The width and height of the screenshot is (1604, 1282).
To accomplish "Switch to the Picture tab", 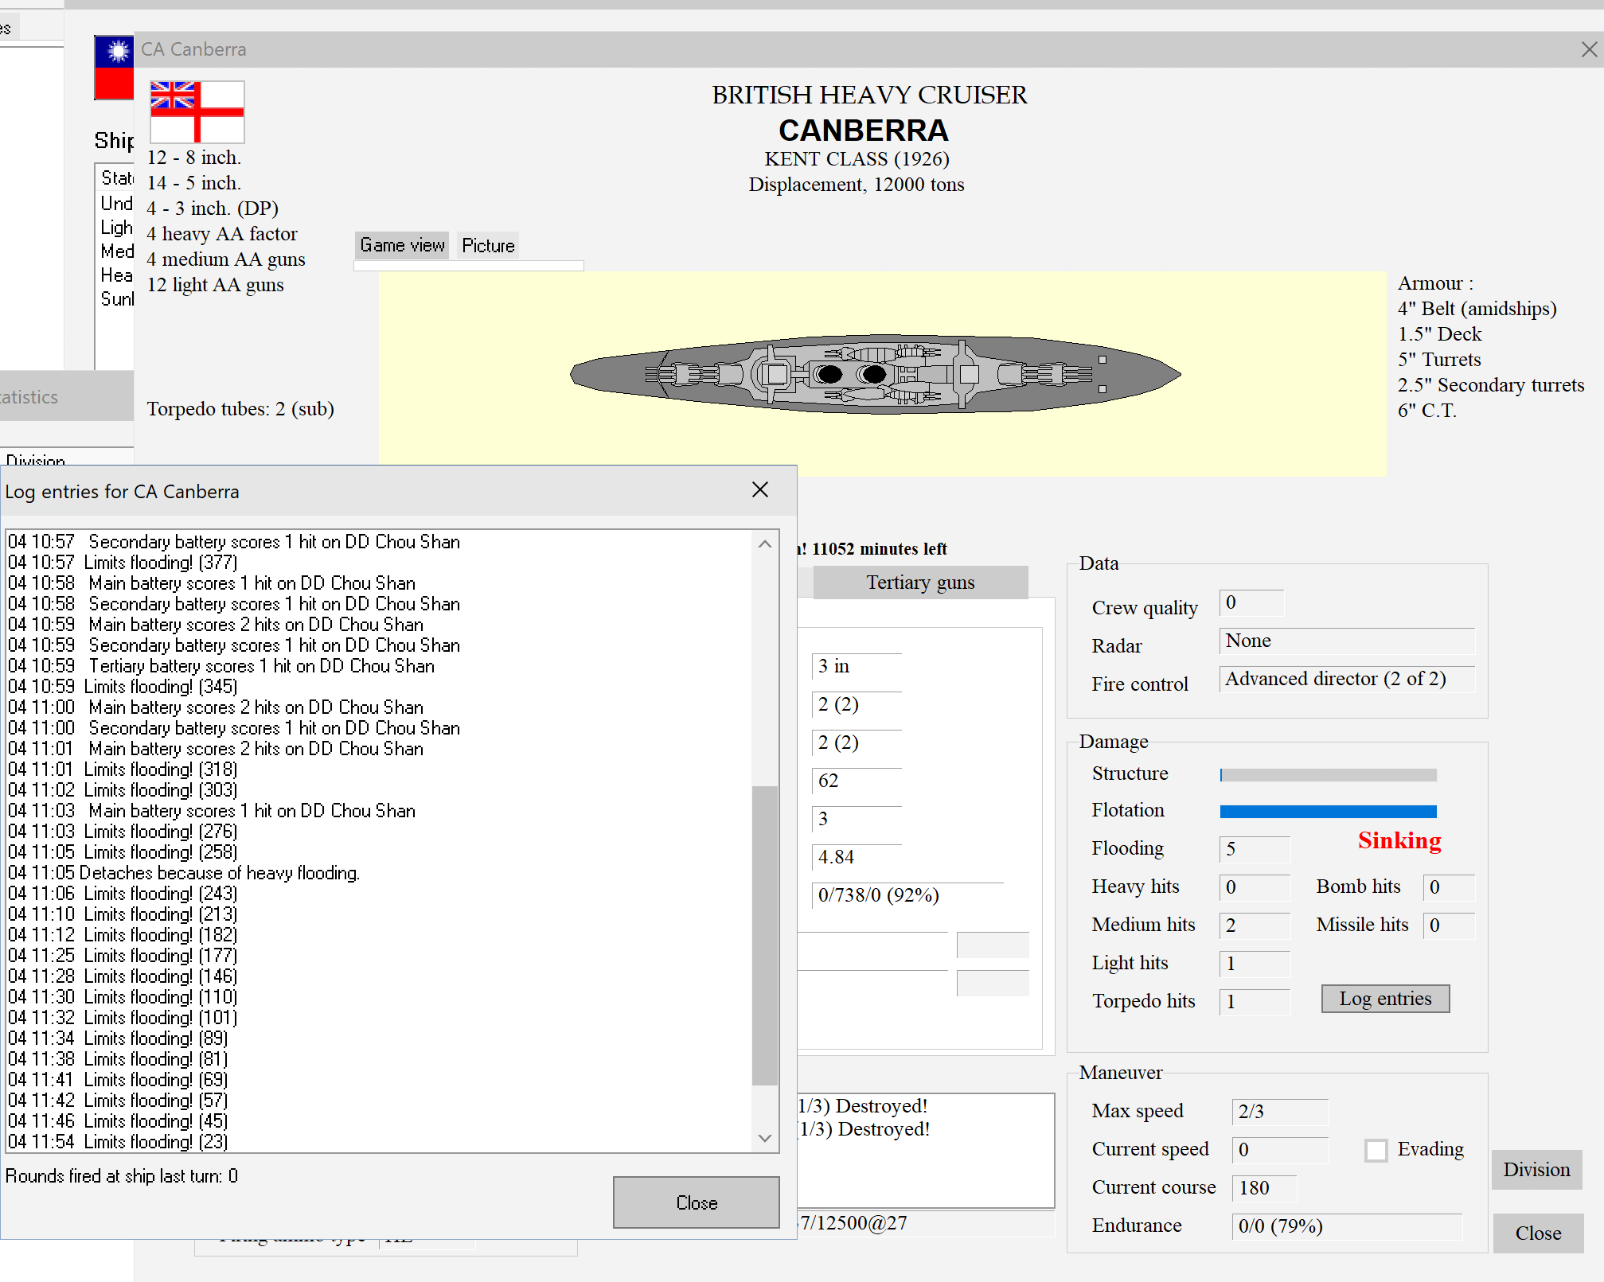I will (x=488, y=245).
